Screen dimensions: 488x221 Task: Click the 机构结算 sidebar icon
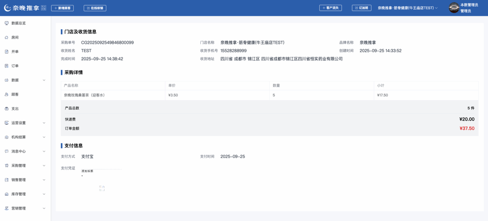7,137
